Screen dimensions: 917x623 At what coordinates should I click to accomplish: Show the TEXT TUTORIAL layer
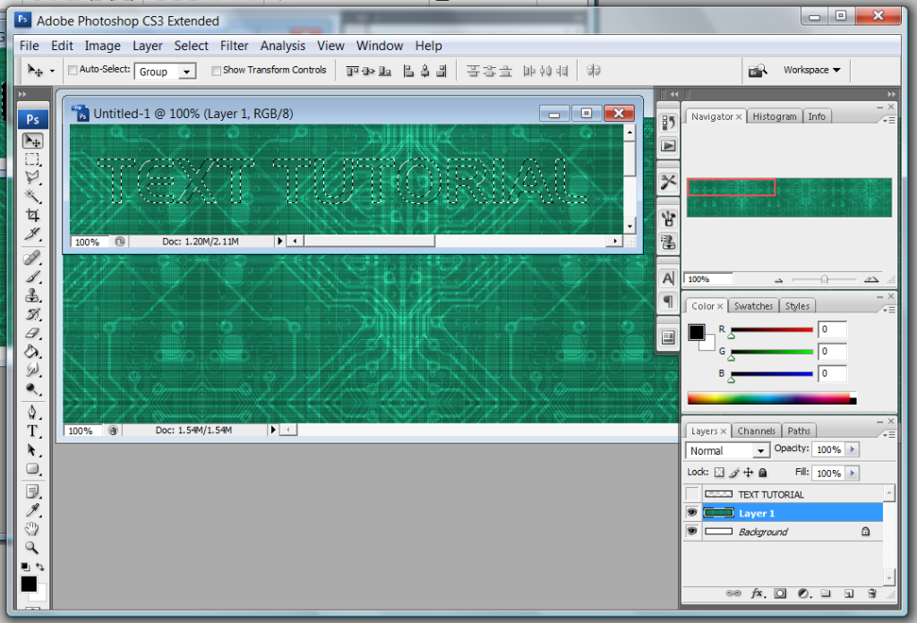coord(691,494)
